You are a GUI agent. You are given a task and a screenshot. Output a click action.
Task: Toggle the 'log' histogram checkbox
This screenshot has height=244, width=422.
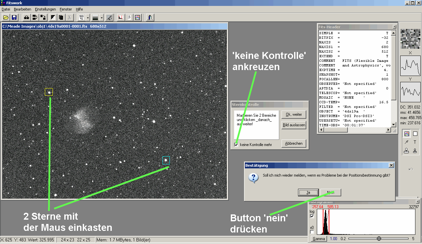[x=312, y=216]
